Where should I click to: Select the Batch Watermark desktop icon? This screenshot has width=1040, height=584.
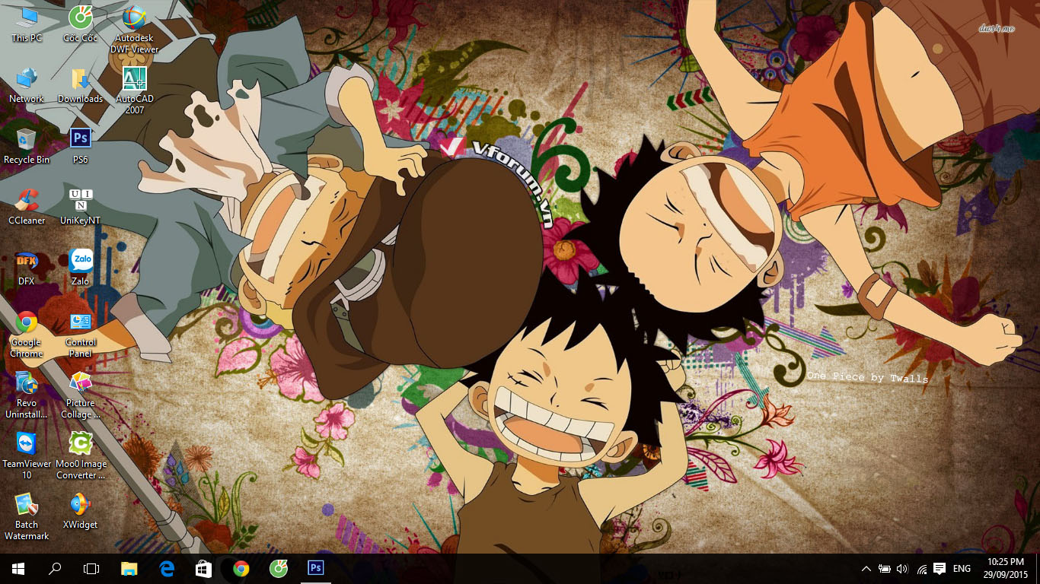click(27, 504)
